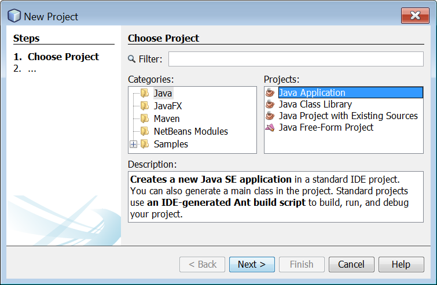Select the JavaFX category
The image size is (437, 285).
pos(168,106)
